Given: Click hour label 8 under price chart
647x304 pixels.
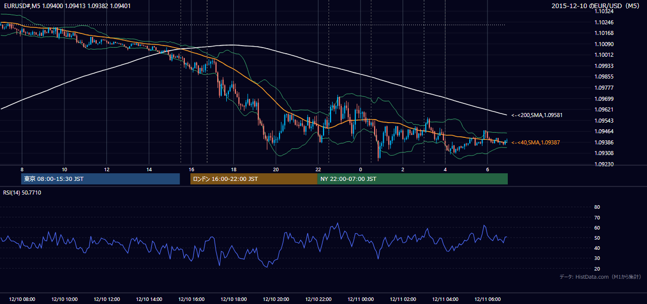Looking at the screenshot, I should (22, 169).
